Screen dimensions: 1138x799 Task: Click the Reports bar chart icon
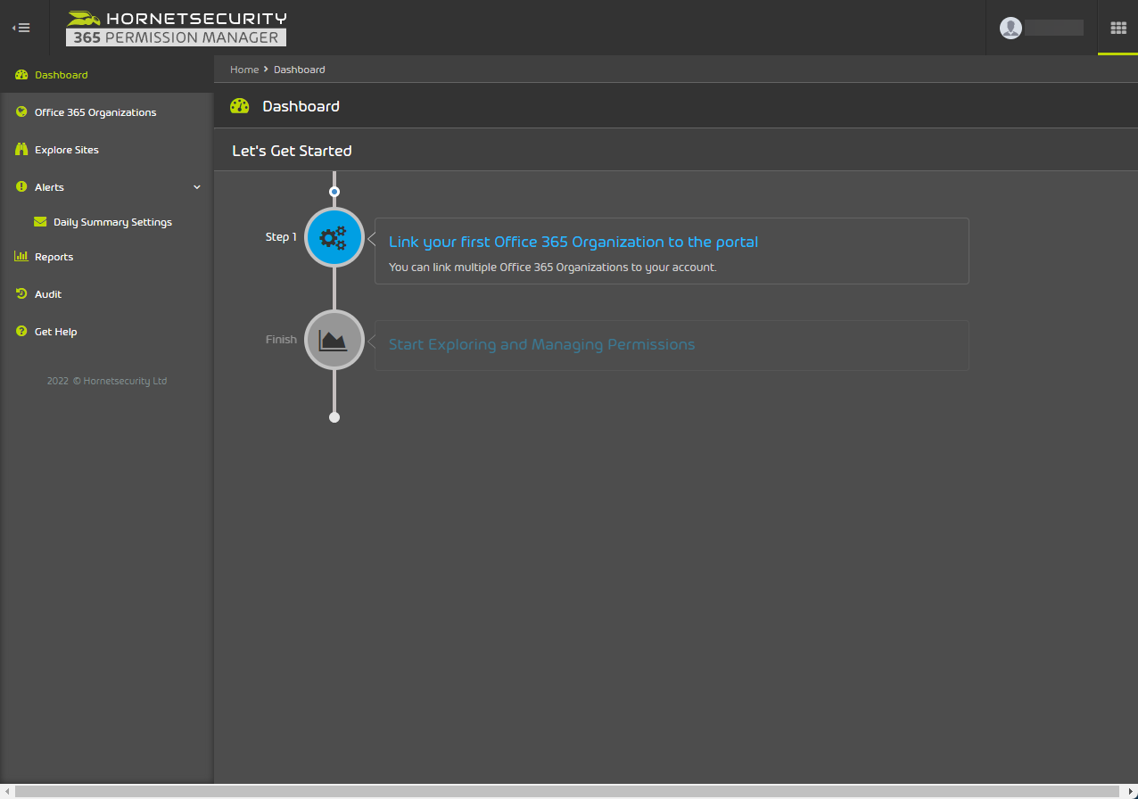21,257
